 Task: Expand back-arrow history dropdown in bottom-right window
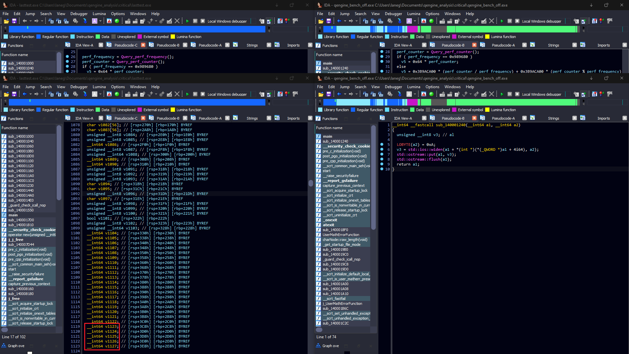coord(345,94)
